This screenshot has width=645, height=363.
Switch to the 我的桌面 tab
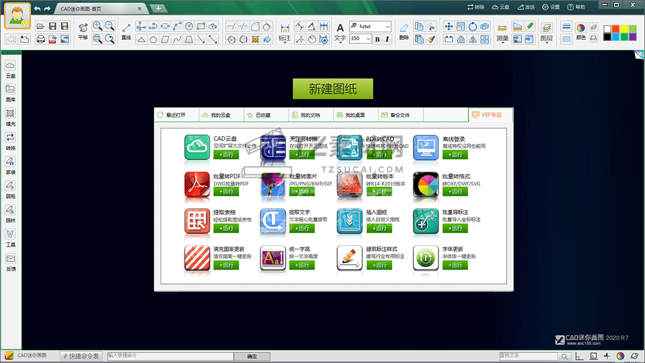pos(356,115)
